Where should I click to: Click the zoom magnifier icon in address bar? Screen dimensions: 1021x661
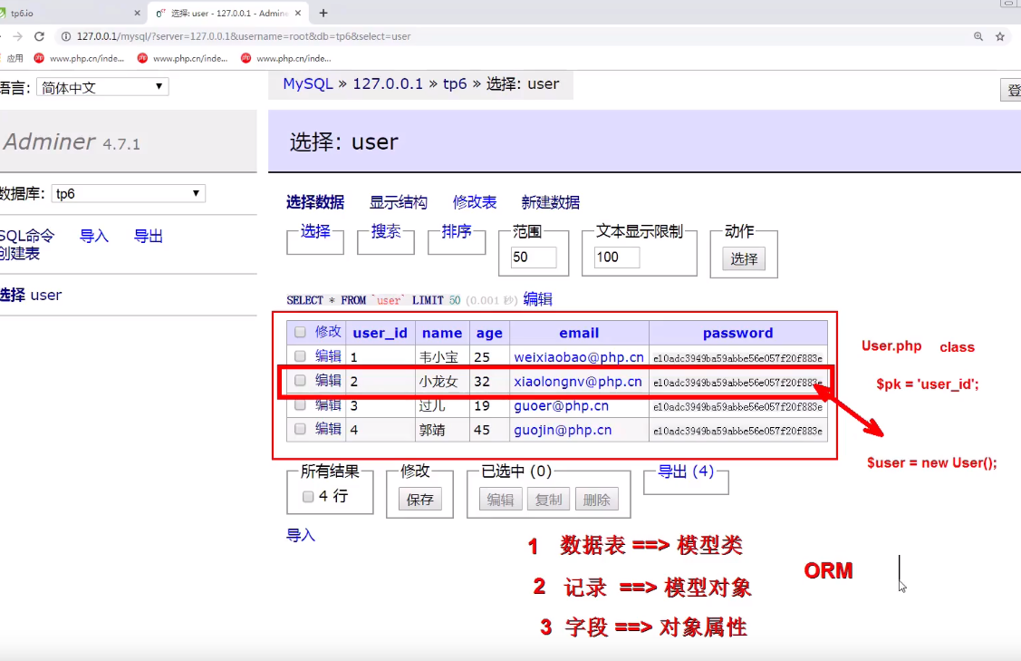click(x=979, y=38)
